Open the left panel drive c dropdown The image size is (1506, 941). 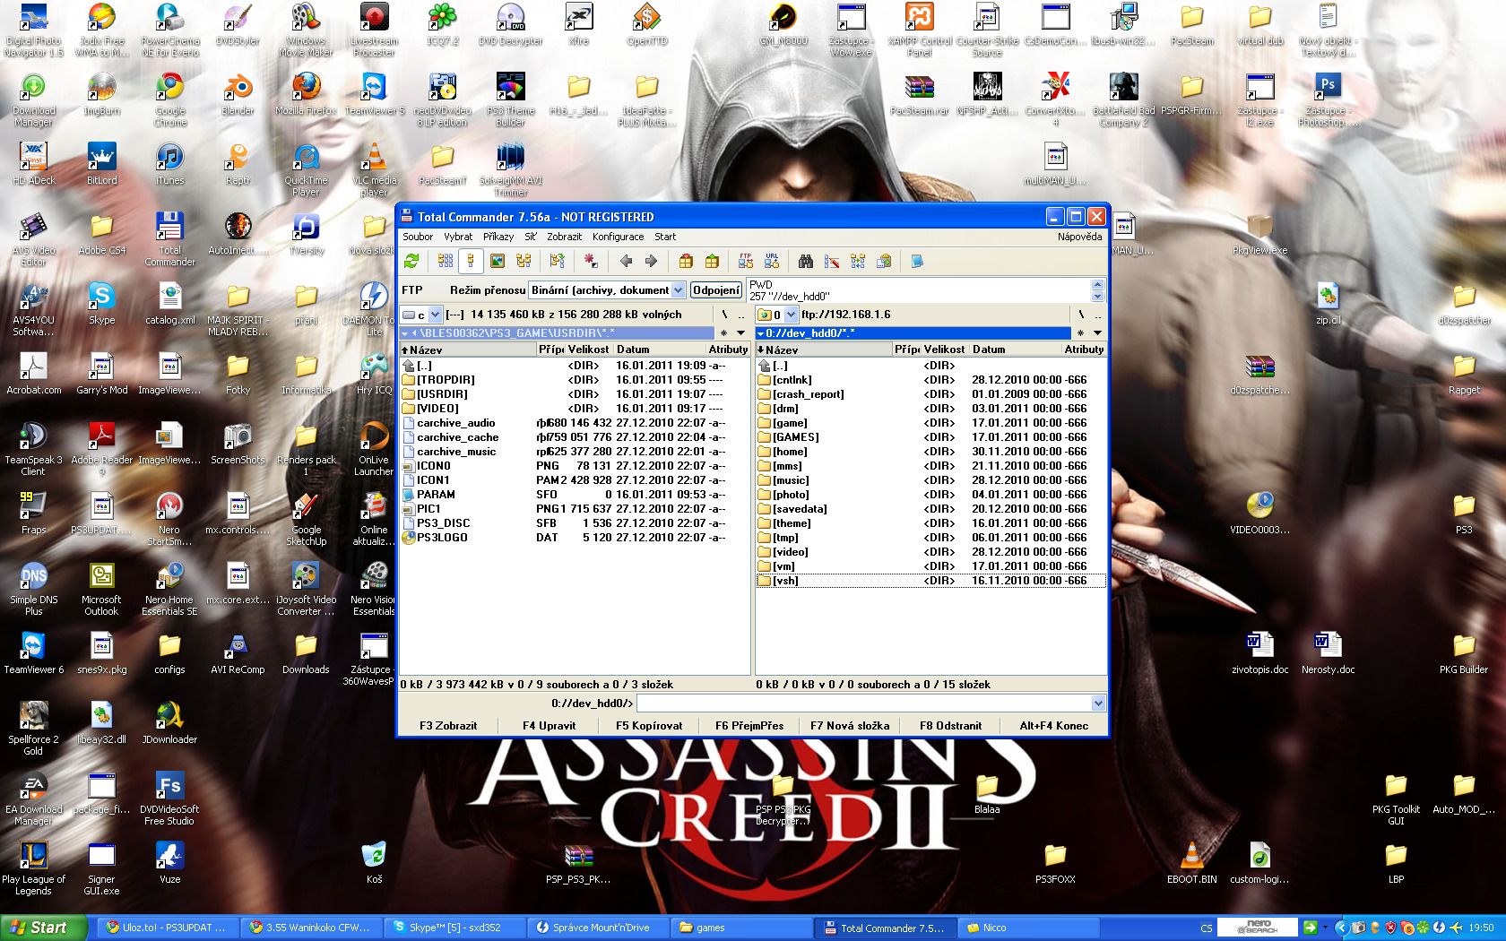(x=435, y=315)
